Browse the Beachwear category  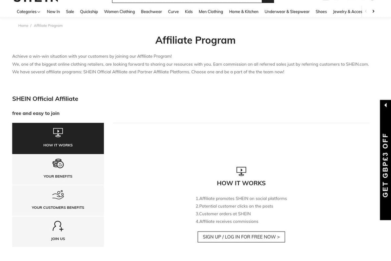tap(151, 12)
